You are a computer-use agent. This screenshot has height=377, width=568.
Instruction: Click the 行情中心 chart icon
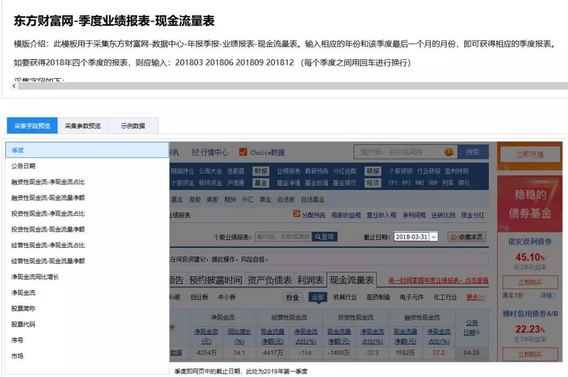point(195,152)
